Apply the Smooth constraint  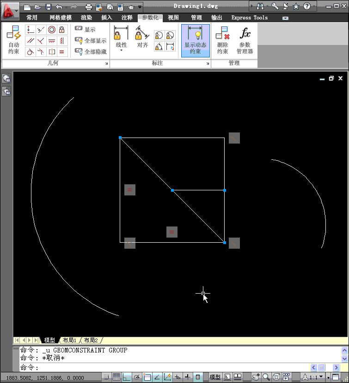pyautogui.click(x=41, y=52)
